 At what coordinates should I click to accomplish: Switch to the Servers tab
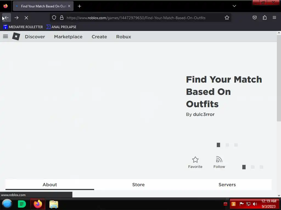click(227, 185)
